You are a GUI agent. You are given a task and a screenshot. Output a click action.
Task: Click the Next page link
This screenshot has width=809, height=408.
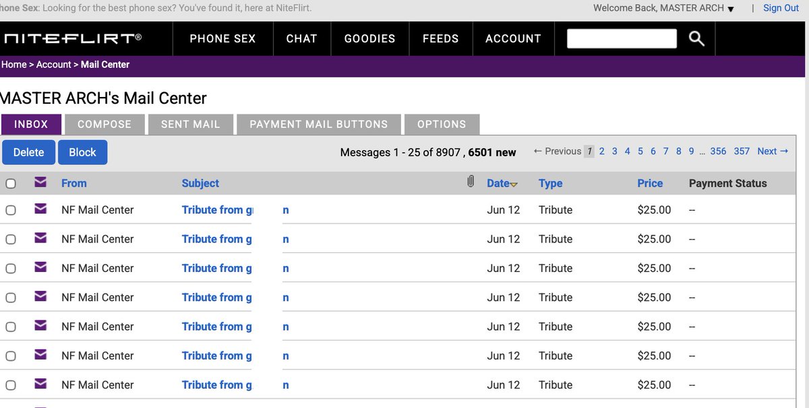(773, 151)
